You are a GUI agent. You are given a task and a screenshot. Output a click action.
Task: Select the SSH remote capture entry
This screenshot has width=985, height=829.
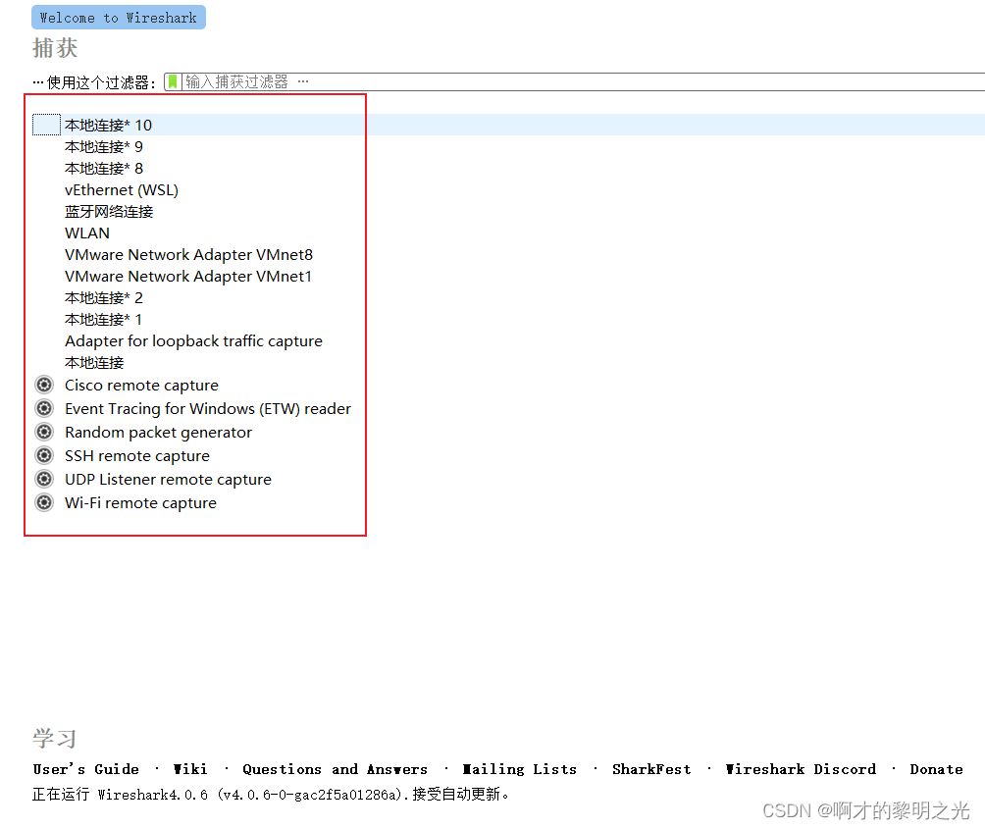(137, 456)
